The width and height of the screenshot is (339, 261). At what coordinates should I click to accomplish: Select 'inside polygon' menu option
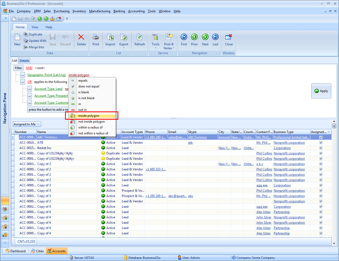click(92, 116)
